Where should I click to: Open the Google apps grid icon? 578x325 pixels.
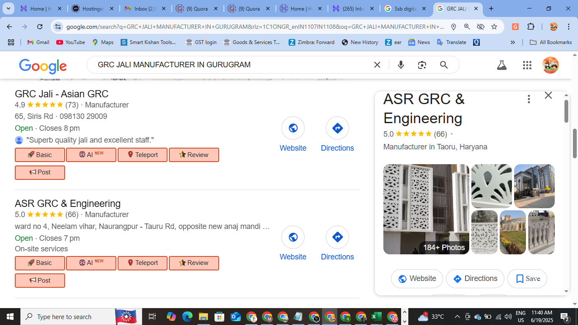pos(527,65)
